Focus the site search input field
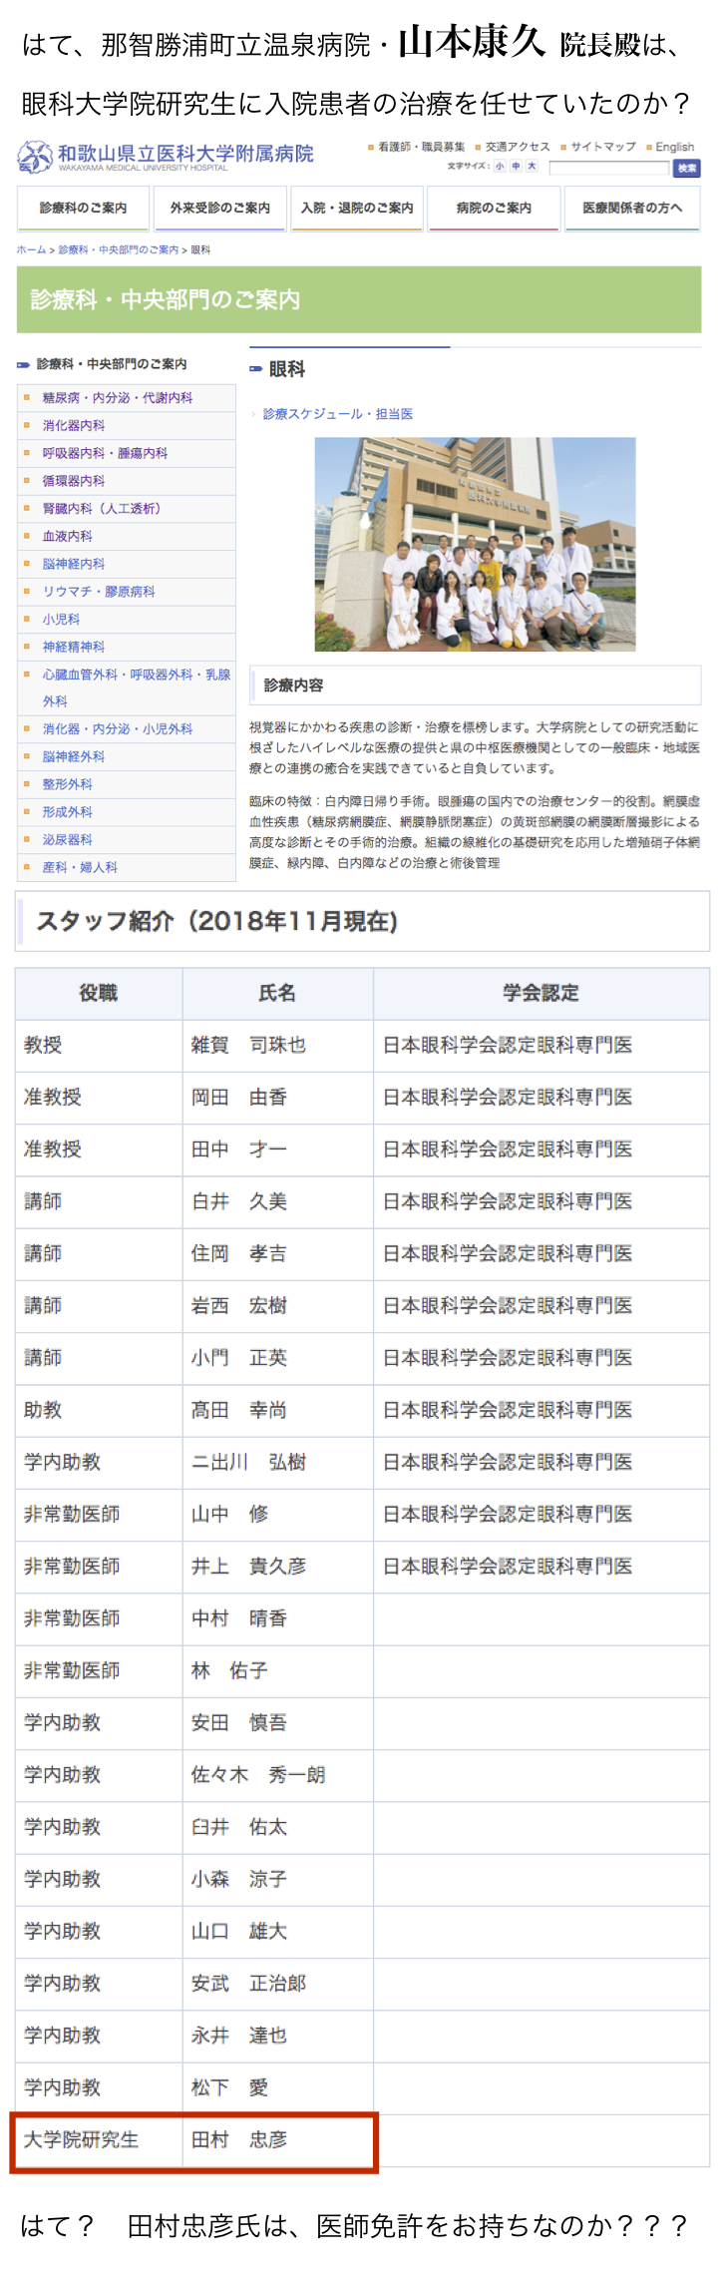Screen dimensions: 719x2279 608,168
